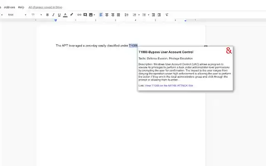Open the text color picker

[x=65, y=15]
